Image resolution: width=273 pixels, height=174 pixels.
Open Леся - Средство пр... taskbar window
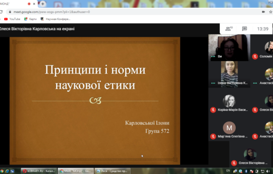113,171
